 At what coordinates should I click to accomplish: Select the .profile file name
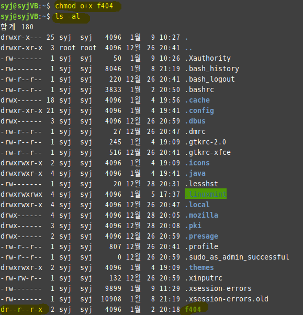(x=201, y=246)
